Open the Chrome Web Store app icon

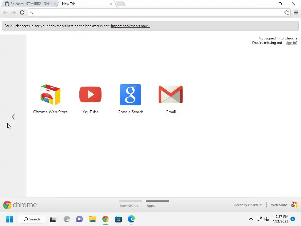pyautogui.click(x=50, y=94)
